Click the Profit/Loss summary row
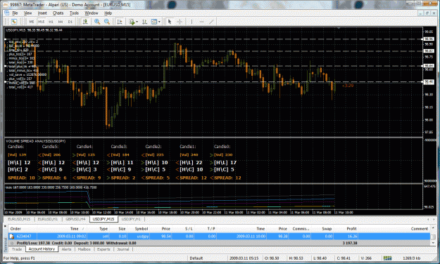The image size is (440, 264). (219, 243)
